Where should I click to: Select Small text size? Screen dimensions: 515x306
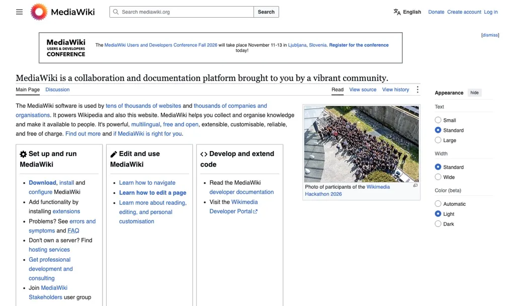(x=438, y=120)
